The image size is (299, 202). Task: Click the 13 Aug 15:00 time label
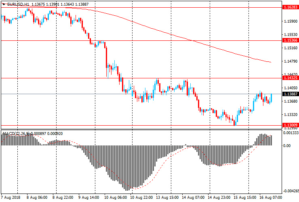coord(167,198)
